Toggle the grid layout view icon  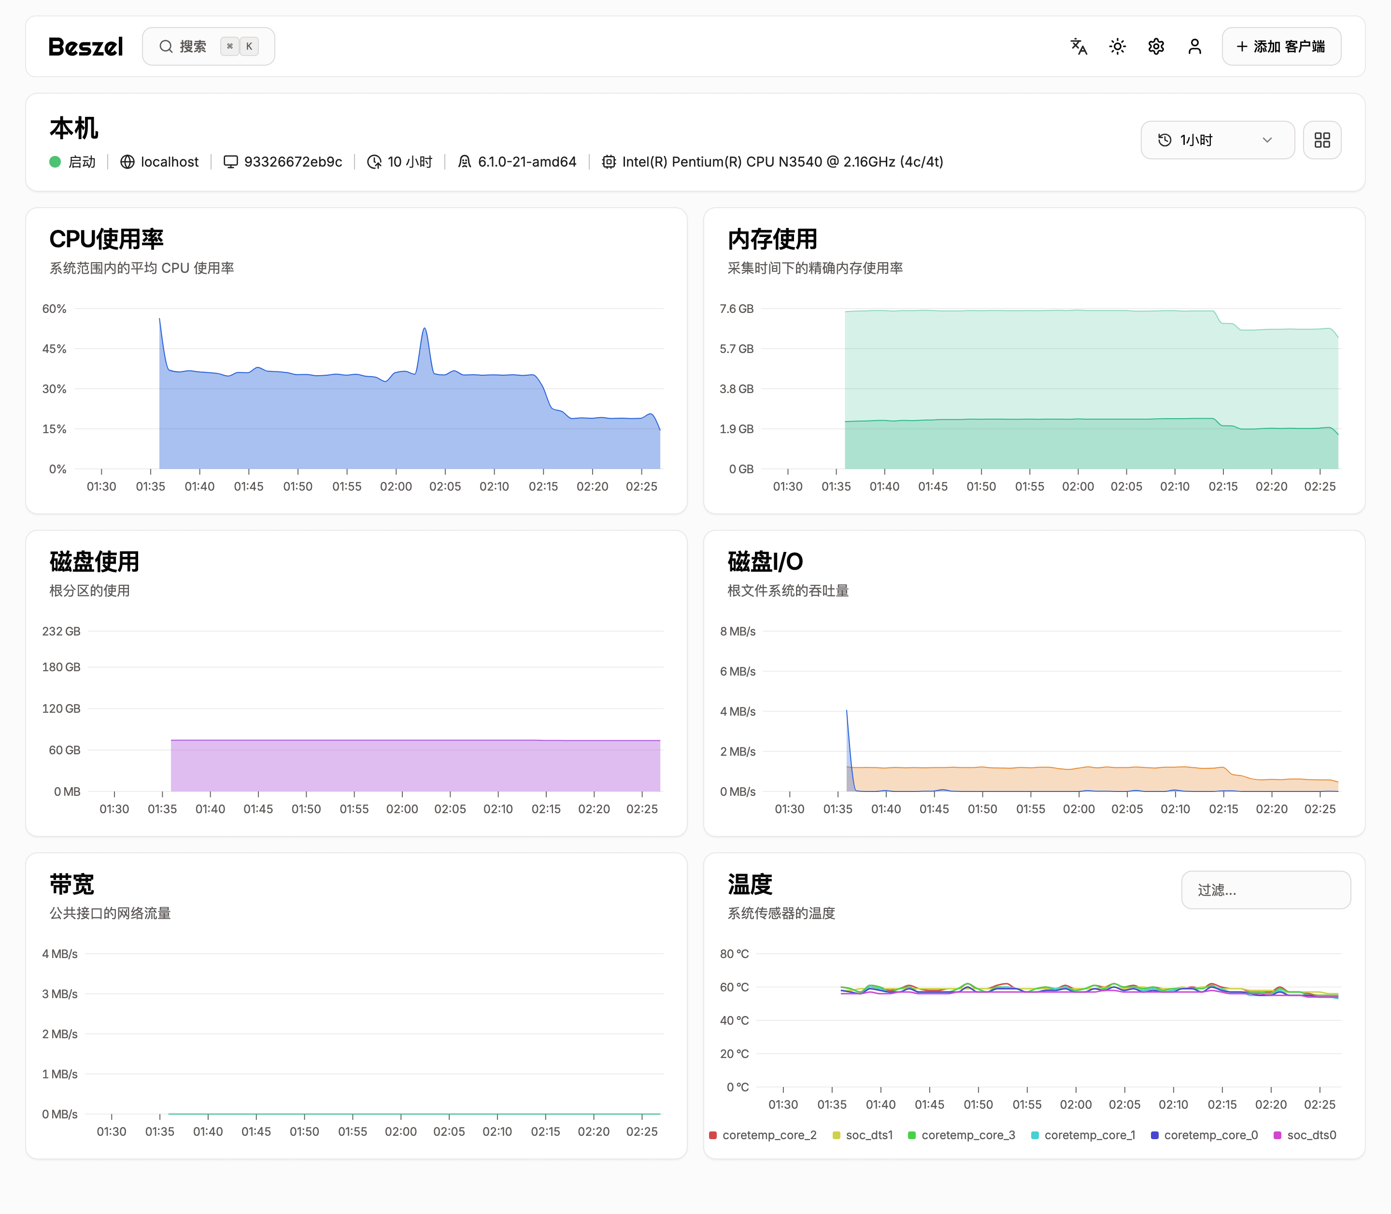[1322, 140]
